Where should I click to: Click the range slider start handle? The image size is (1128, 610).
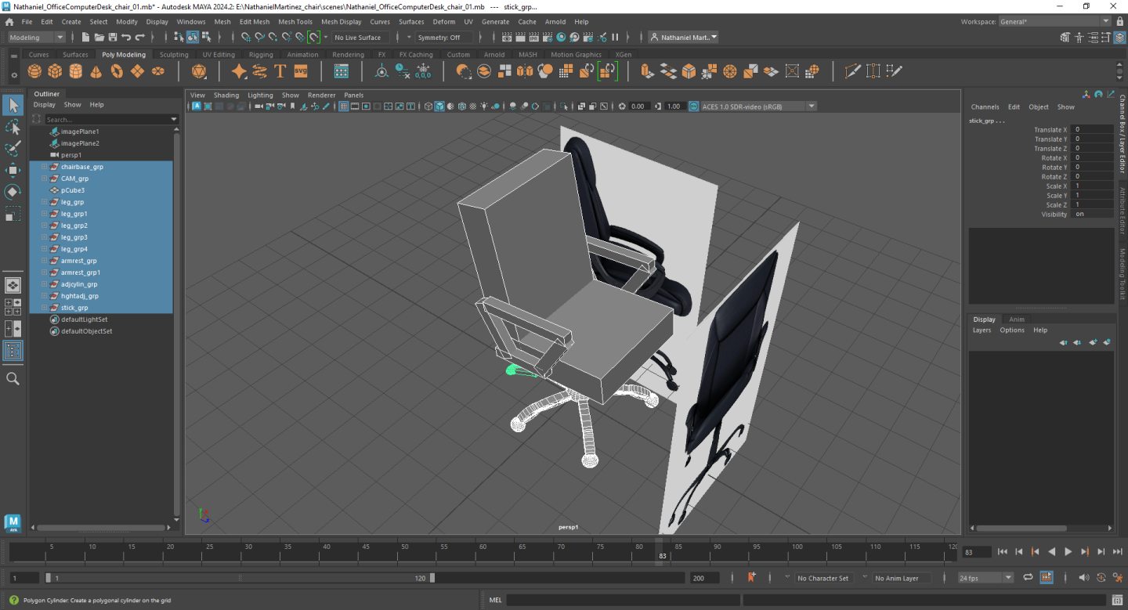click(49, 578)
